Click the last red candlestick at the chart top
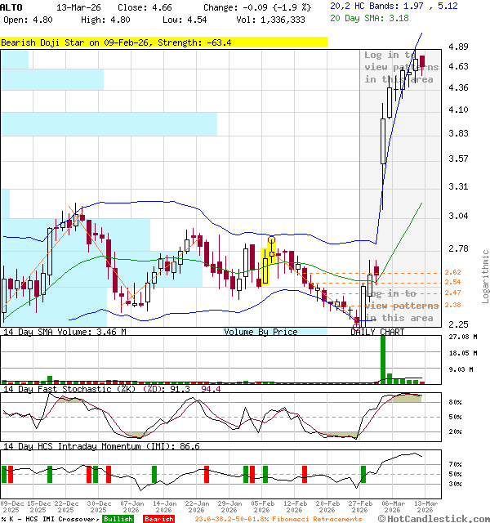Viewport: 490px width, 523px height. click(422, 62)
